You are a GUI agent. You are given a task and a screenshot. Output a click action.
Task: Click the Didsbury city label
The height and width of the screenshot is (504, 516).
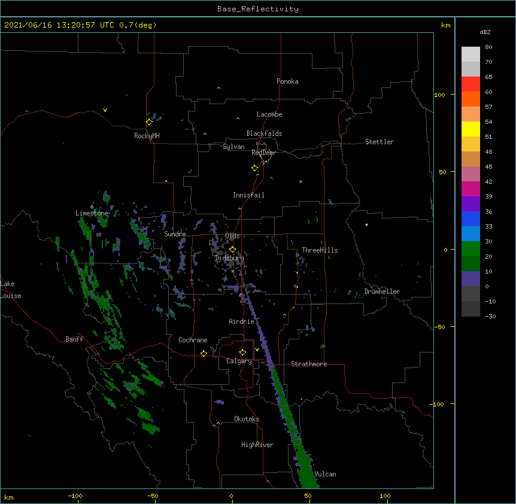click(x=229, y=258)
